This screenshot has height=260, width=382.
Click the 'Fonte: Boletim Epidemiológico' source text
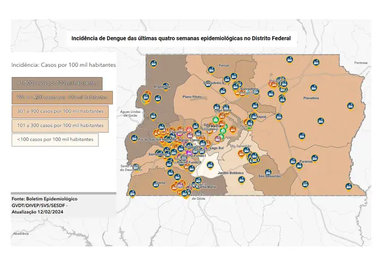click(x=45, y=199)
